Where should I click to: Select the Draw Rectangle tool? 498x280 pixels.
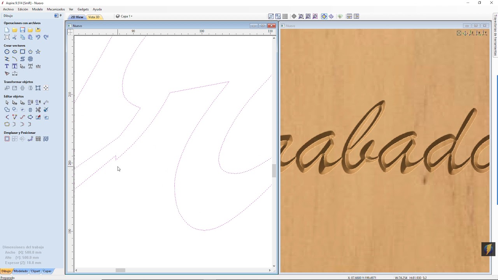pos(22,52)
